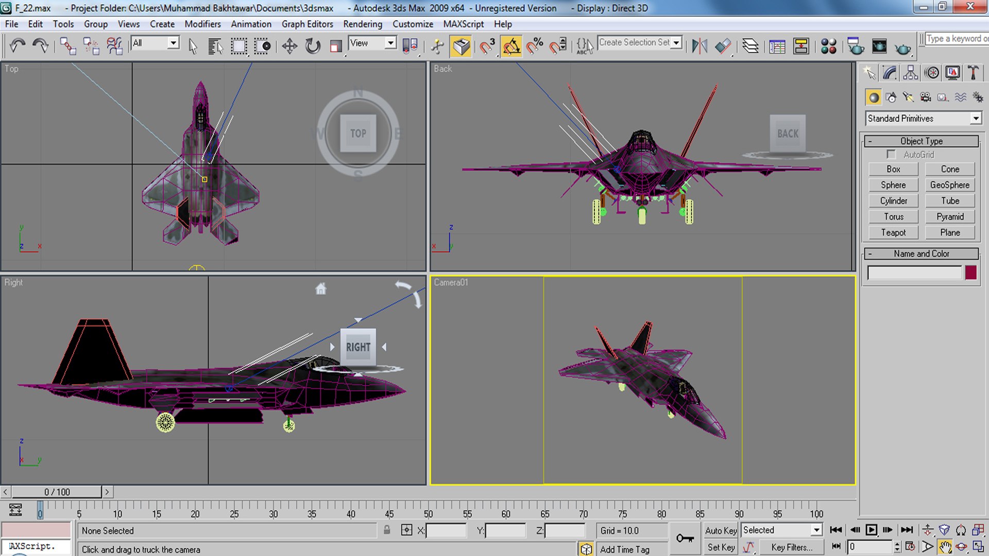Open the Create Selection Set dropdown

pyautogui.click(x=639, y=43)
